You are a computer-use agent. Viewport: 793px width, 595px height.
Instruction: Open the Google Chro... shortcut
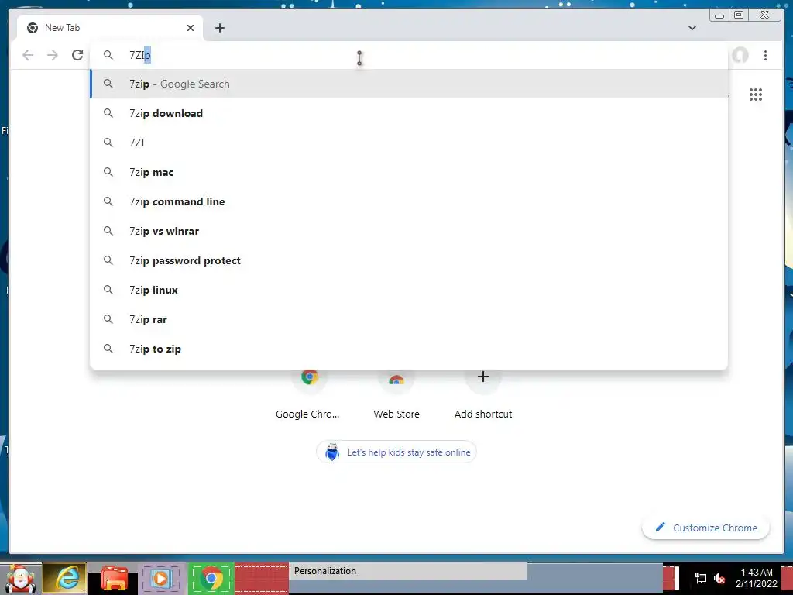tap(308, 394)
